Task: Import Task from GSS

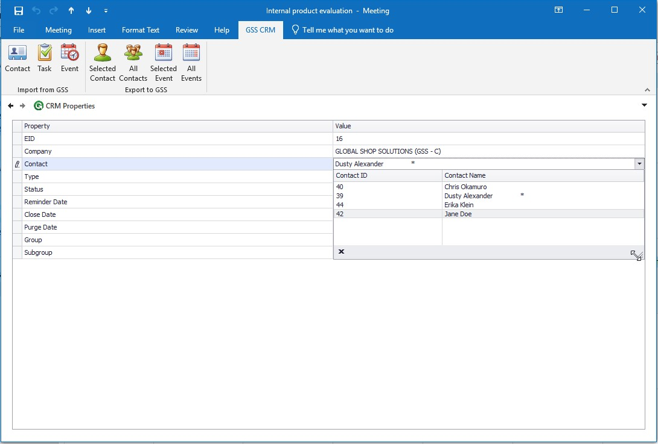Action: coord(45,58)
